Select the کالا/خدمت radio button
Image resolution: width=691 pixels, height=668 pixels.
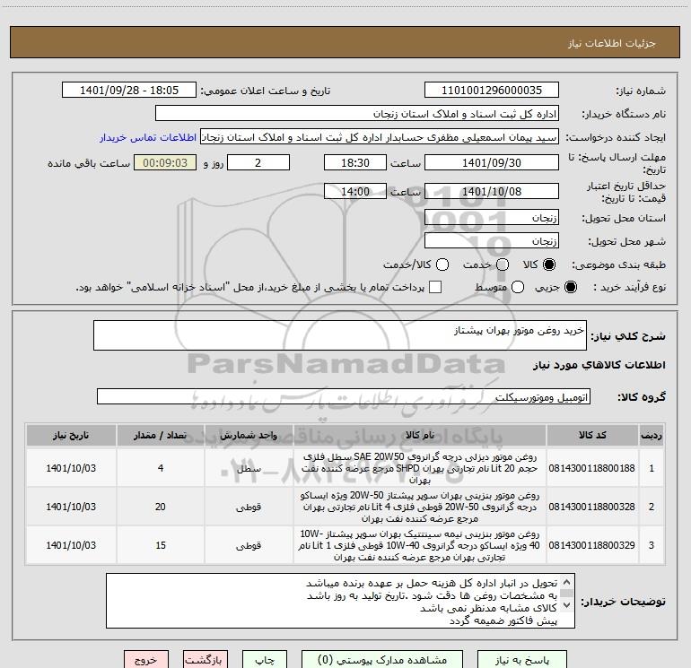[x=442, y=265]
